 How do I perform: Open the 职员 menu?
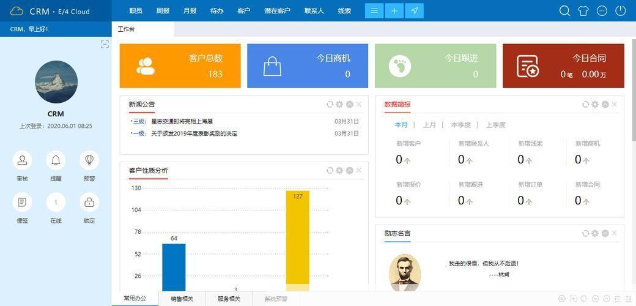136,11
